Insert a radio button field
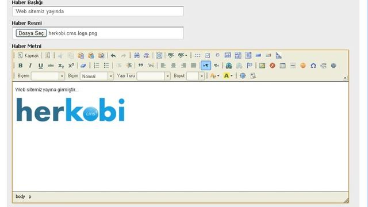 [217, 55]
